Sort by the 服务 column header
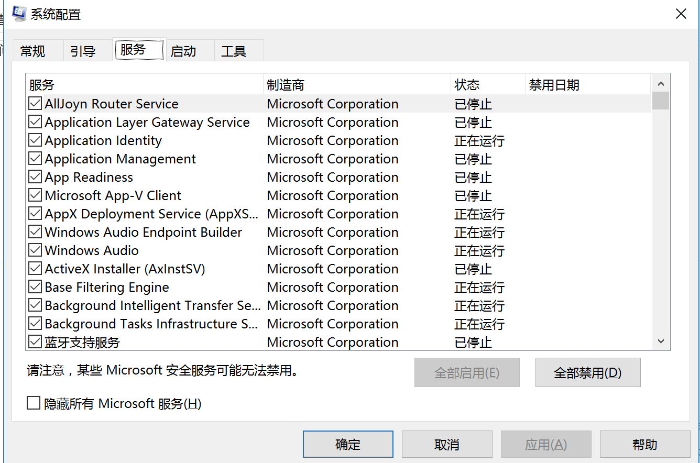This screenshot has height=463, width=700. [144, 85]
